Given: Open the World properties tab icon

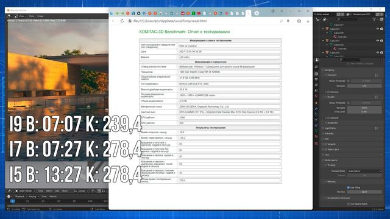Looking at the screenshot, I should 316,96.
